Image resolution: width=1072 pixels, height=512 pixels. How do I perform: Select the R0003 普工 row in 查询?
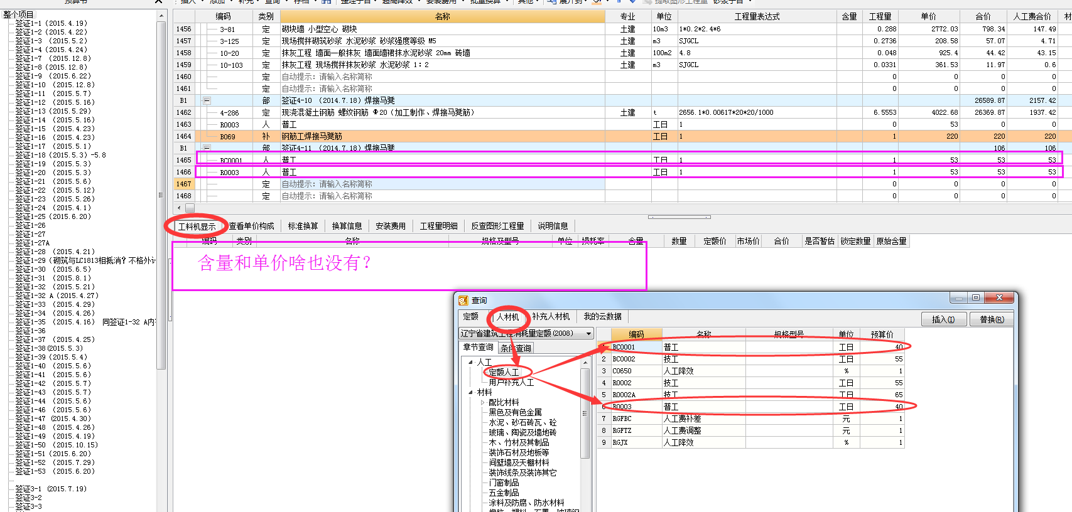751,407
